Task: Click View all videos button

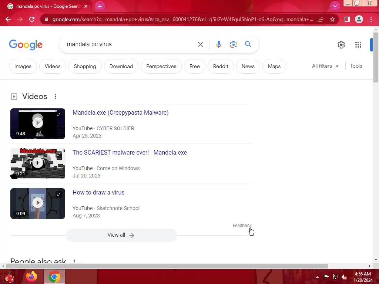Action: click(121, 235)
